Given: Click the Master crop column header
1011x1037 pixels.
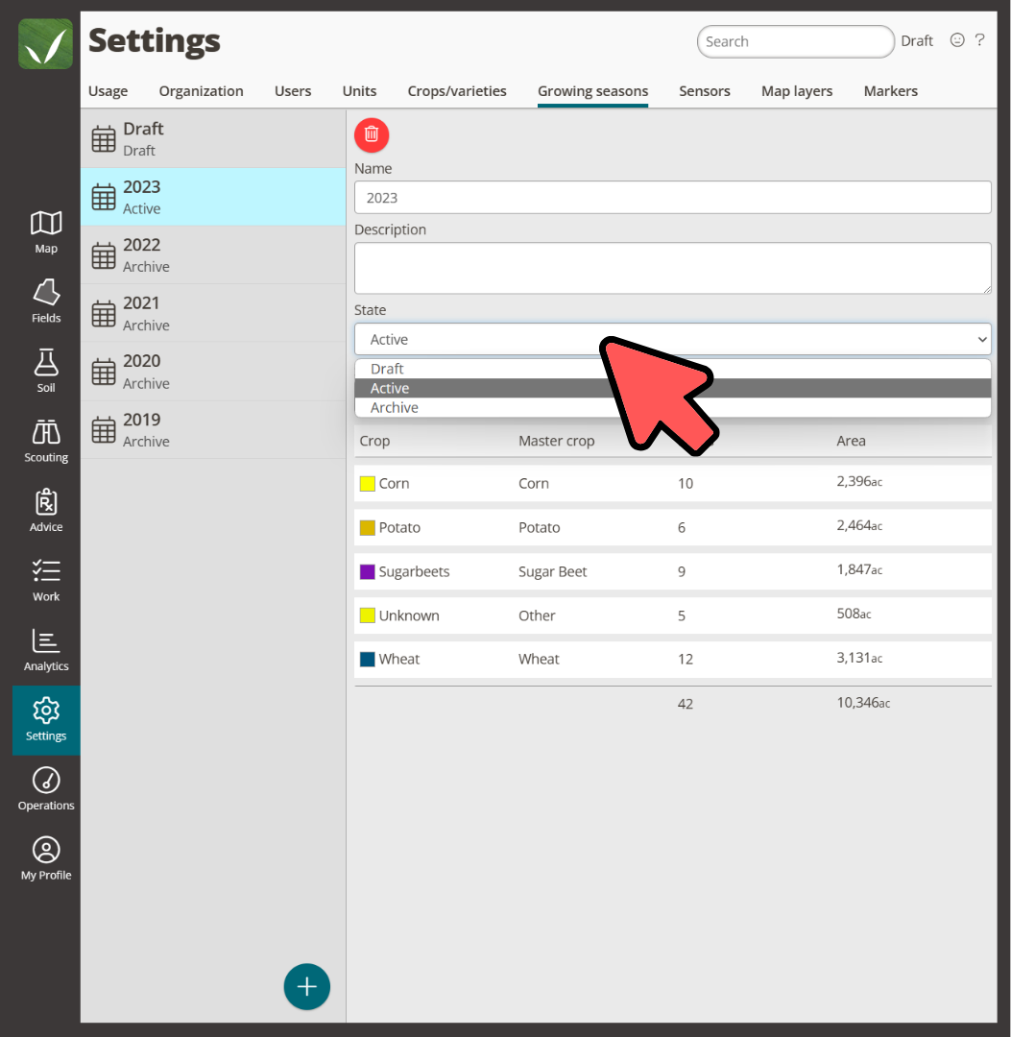Looking at the screenshot, I should point(556,441).
